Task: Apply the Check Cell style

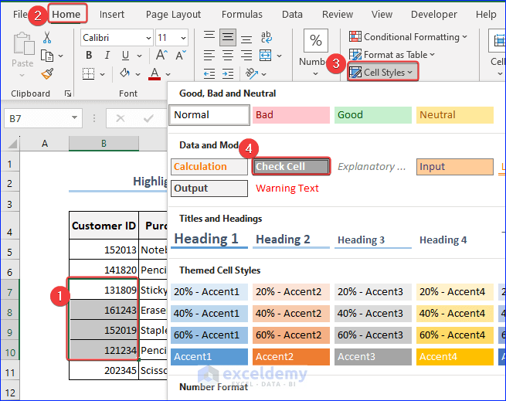Action: (x=291, y=166)
